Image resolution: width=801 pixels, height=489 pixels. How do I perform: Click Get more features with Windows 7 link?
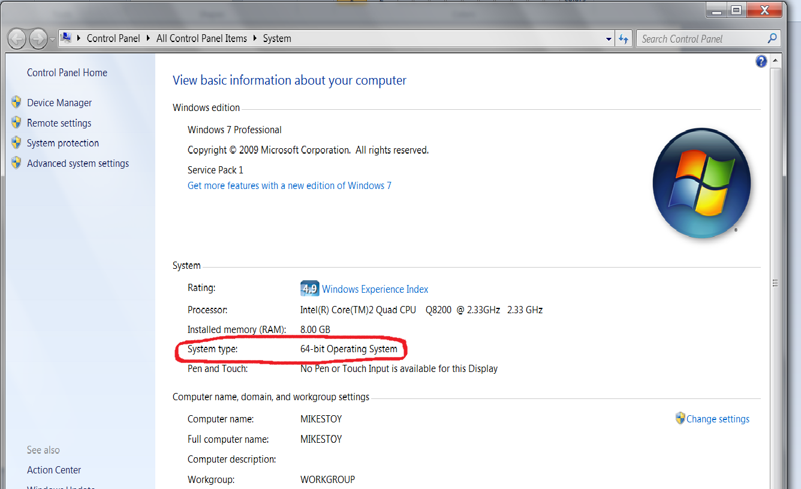290,185
